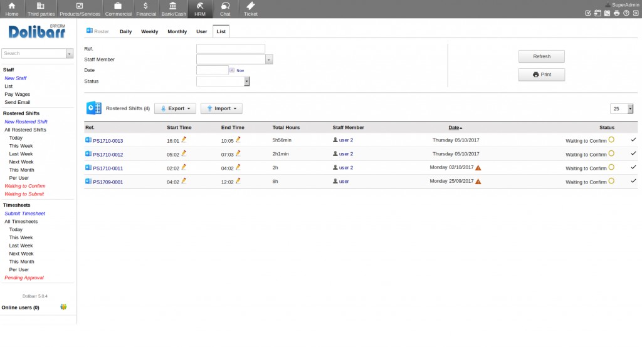Click the calendar picker icon beside the Date field

click(x=232, y=70)
